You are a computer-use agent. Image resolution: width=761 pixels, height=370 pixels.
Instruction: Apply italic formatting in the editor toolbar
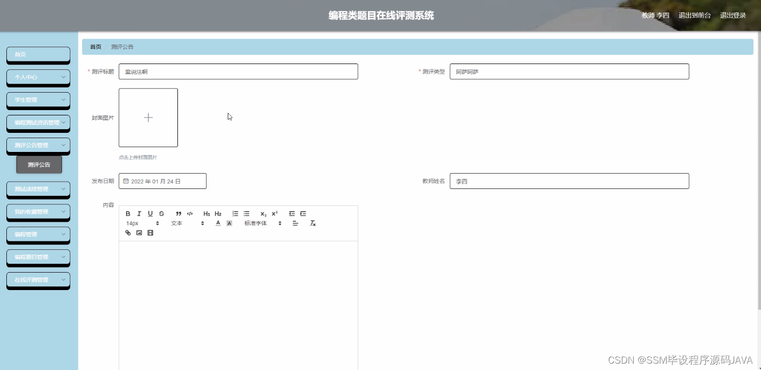tap(139, 214)
